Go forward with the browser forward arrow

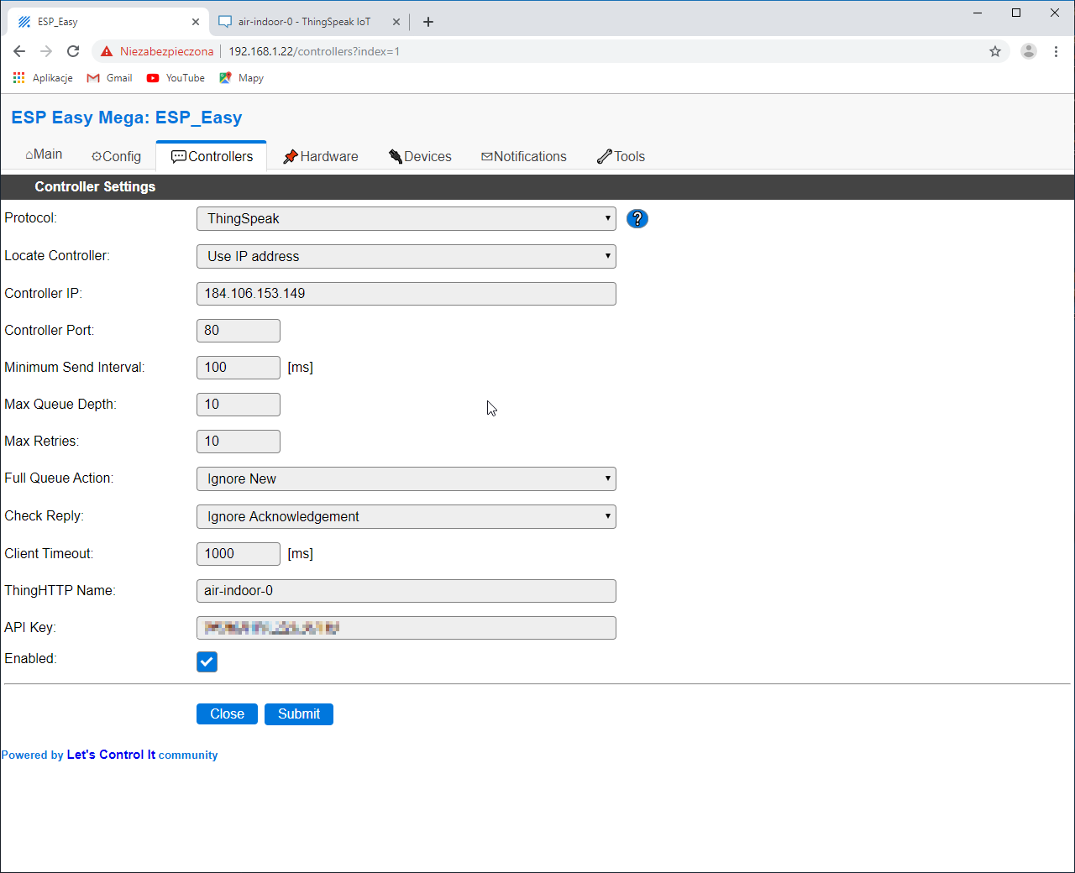[x=46, y=51]
